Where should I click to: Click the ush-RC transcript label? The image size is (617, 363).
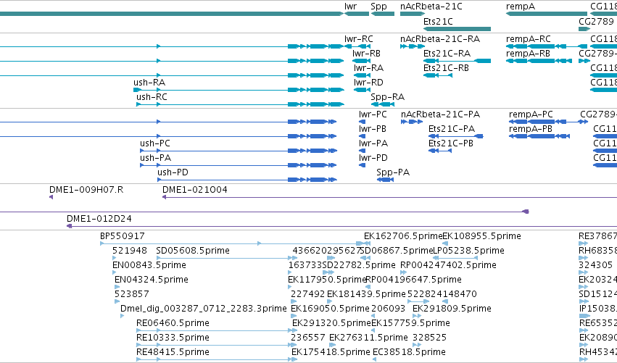point(152,97)
